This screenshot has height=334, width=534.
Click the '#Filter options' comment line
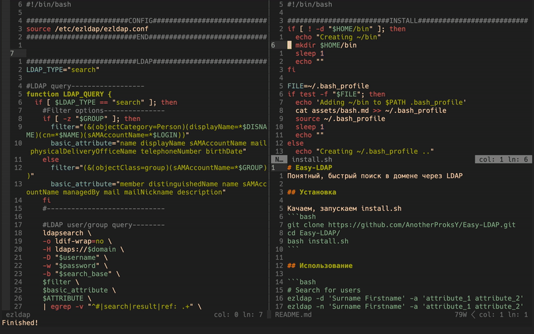click(103, 111)
